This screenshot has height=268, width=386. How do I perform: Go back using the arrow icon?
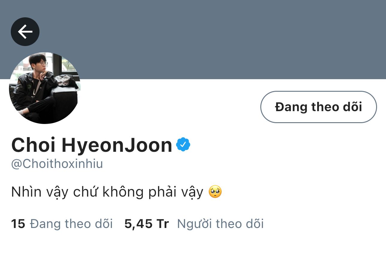[25, 32]
